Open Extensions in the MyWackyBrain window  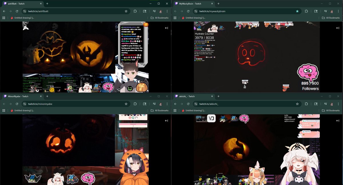click(x=306, y=11)
